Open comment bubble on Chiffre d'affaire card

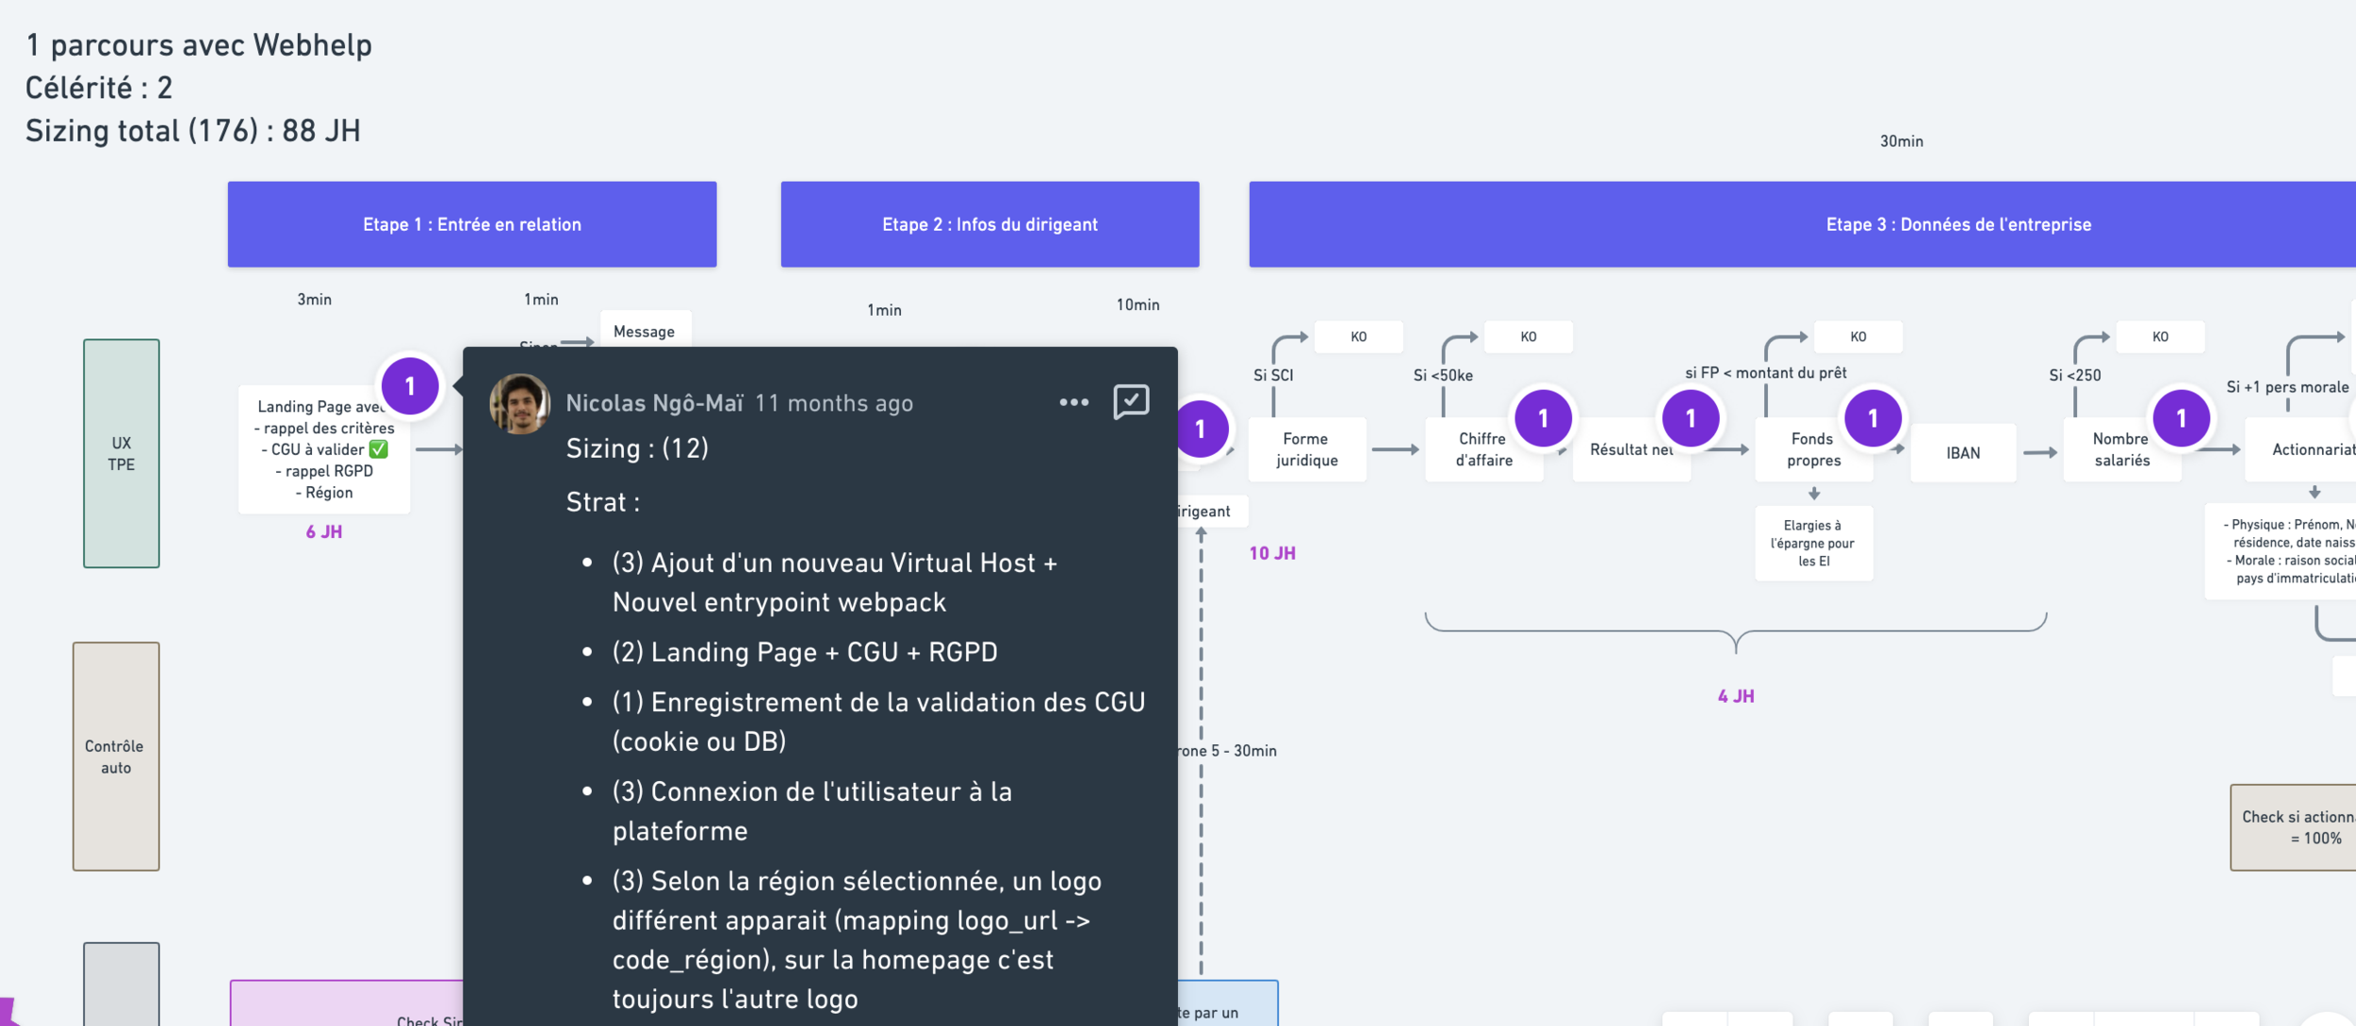pos(1543,418)
